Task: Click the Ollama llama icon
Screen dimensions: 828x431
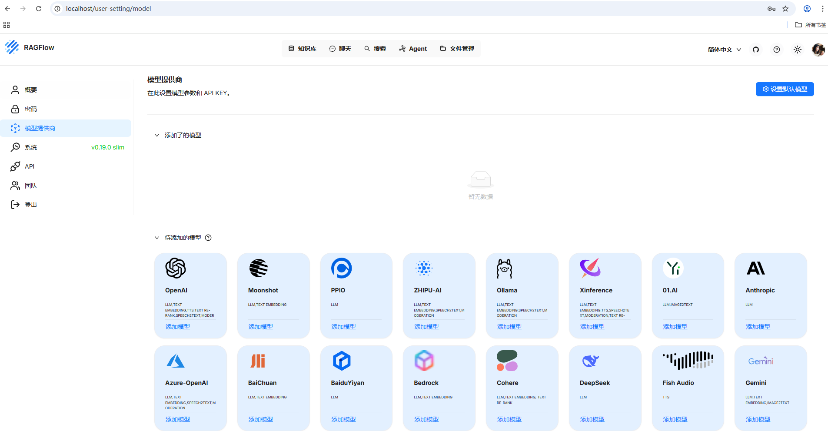Action: click(505, 269)
